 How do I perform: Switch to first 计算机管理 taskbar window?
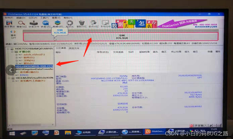click(x=108, y=132)
